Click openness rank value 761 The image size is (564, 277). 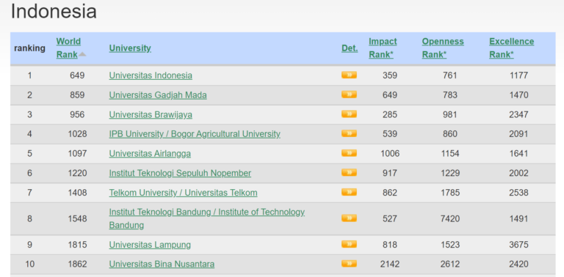[x=450, y=75]
